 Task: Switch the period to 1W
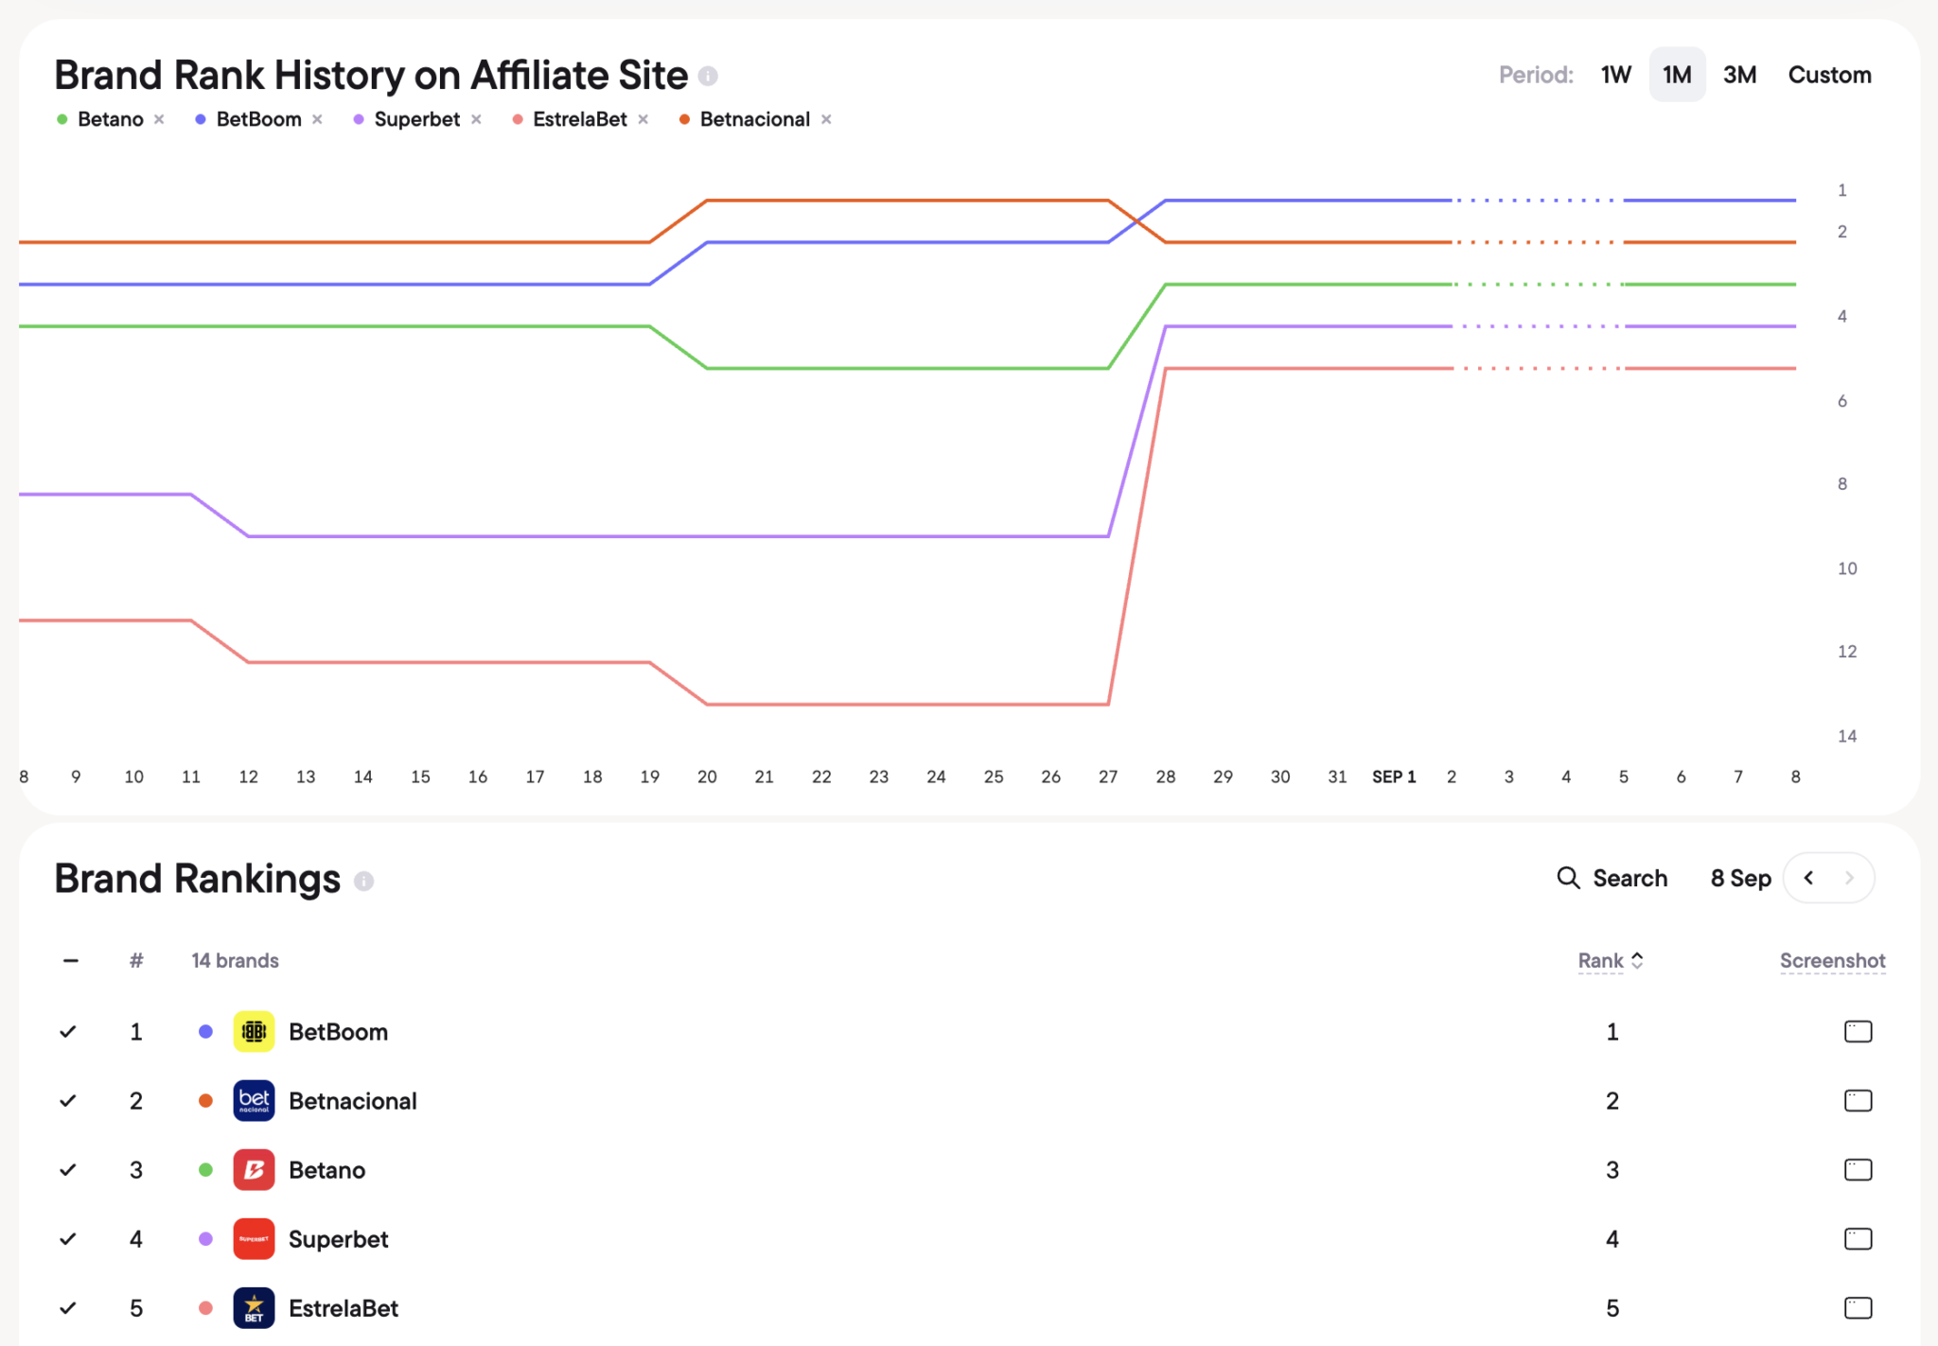point(1616,75)
